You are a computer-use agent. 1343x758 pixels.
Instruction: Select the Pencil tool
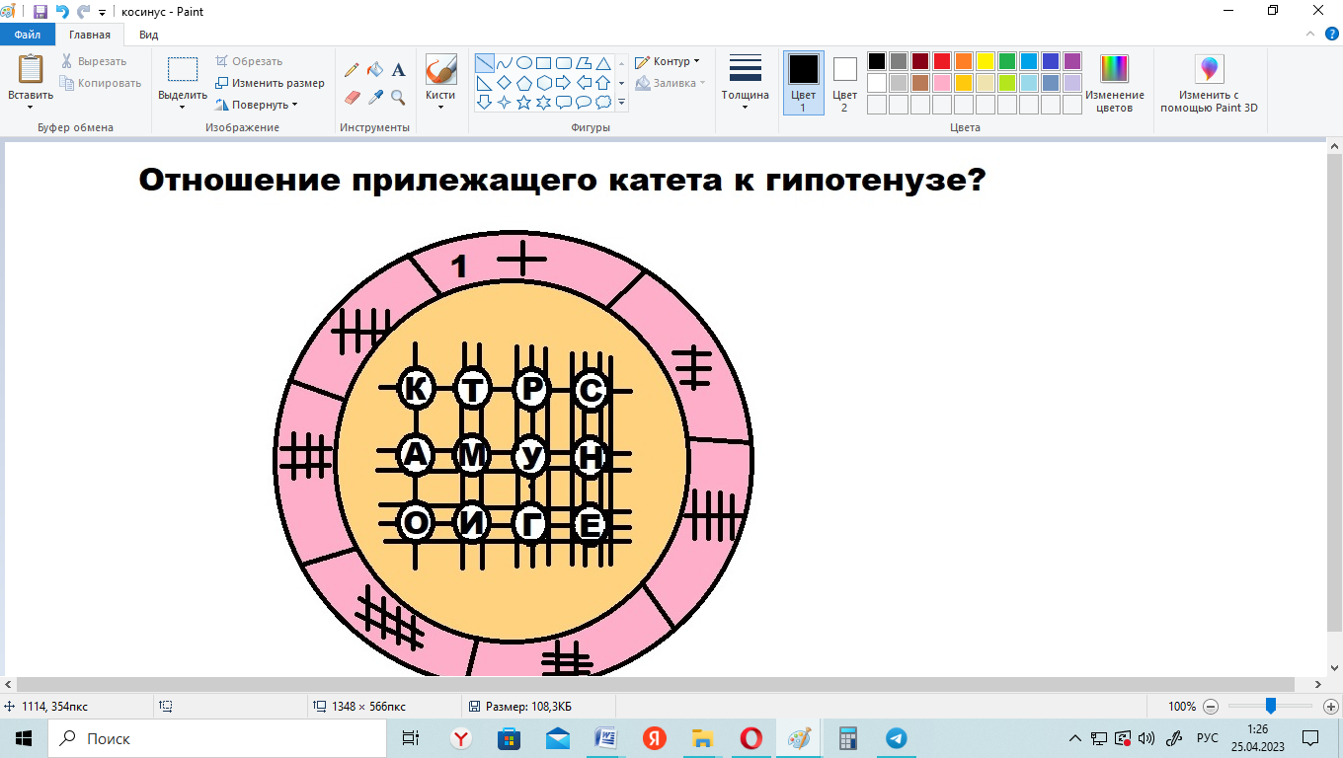pos(352,70)
